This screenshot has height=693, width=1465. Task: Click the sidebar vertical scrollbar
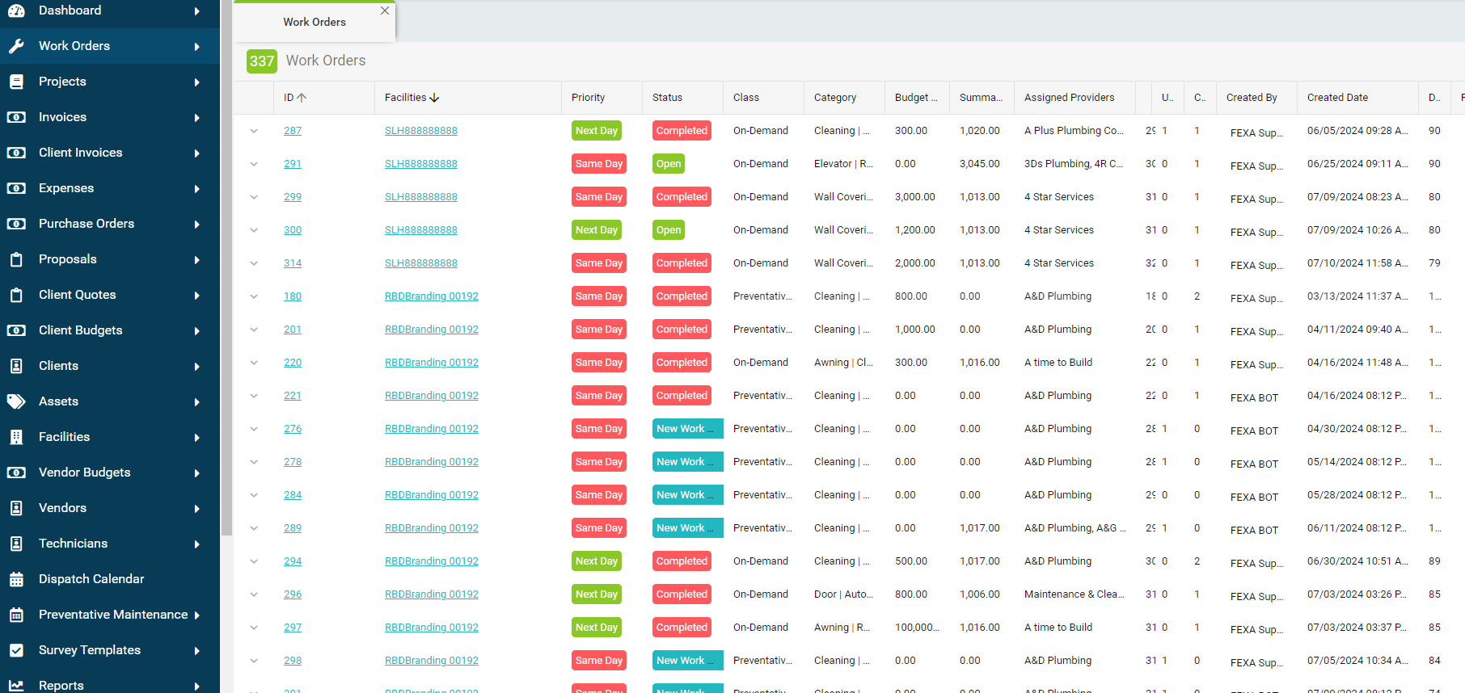[x=226, y=267]
